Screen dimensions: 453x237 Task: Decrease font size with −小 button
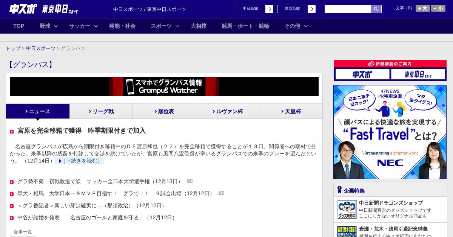(438, 8)
